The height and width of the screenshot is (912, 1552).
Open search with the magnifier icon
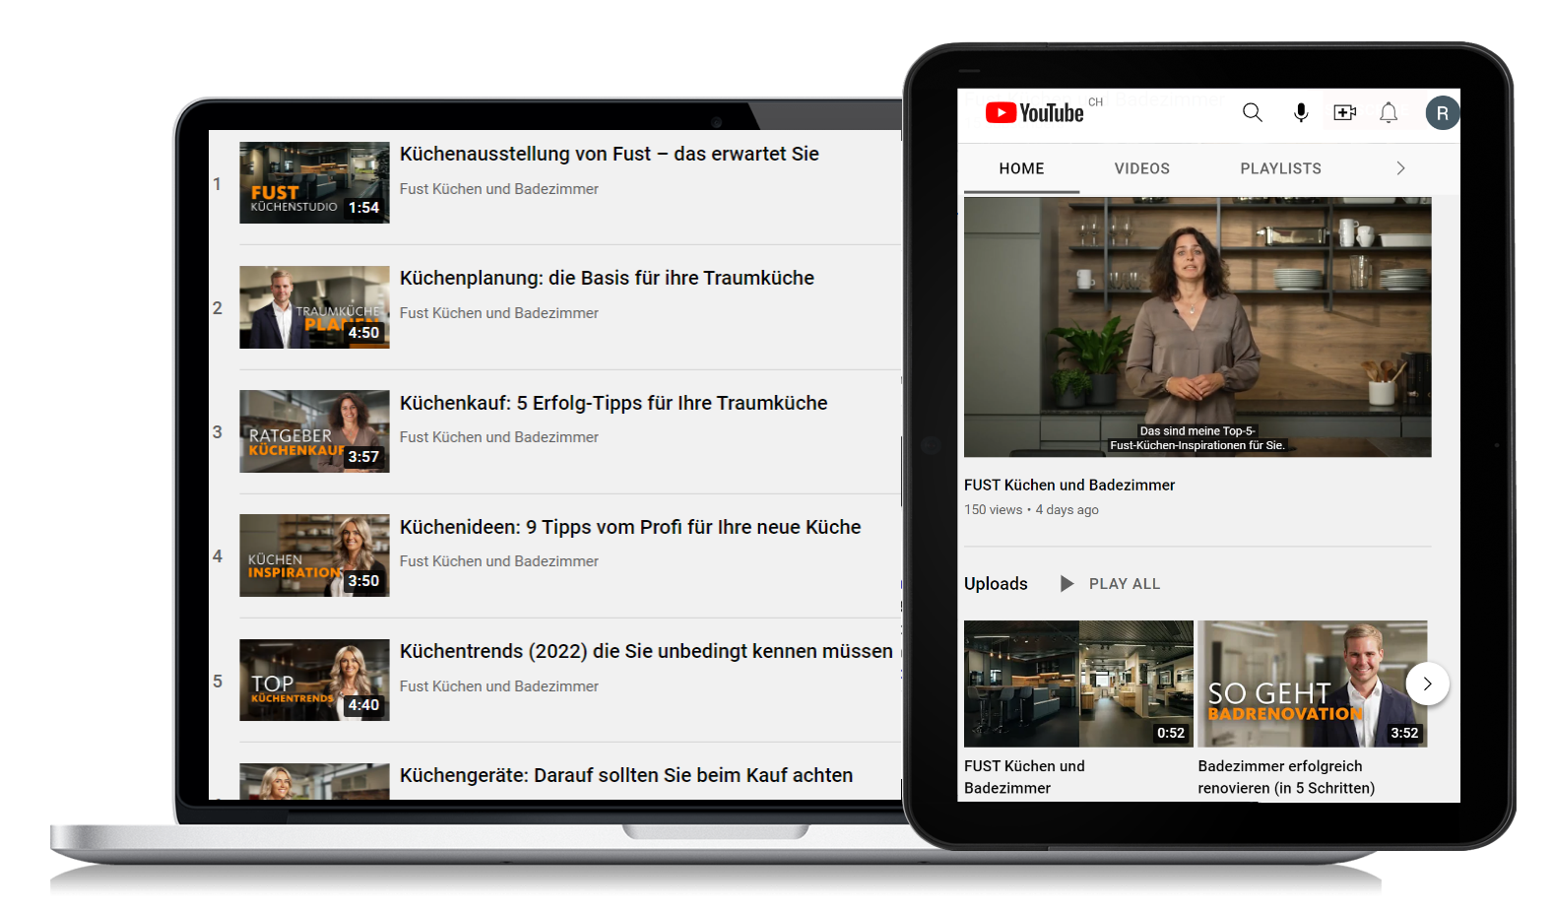point(1253,113)
